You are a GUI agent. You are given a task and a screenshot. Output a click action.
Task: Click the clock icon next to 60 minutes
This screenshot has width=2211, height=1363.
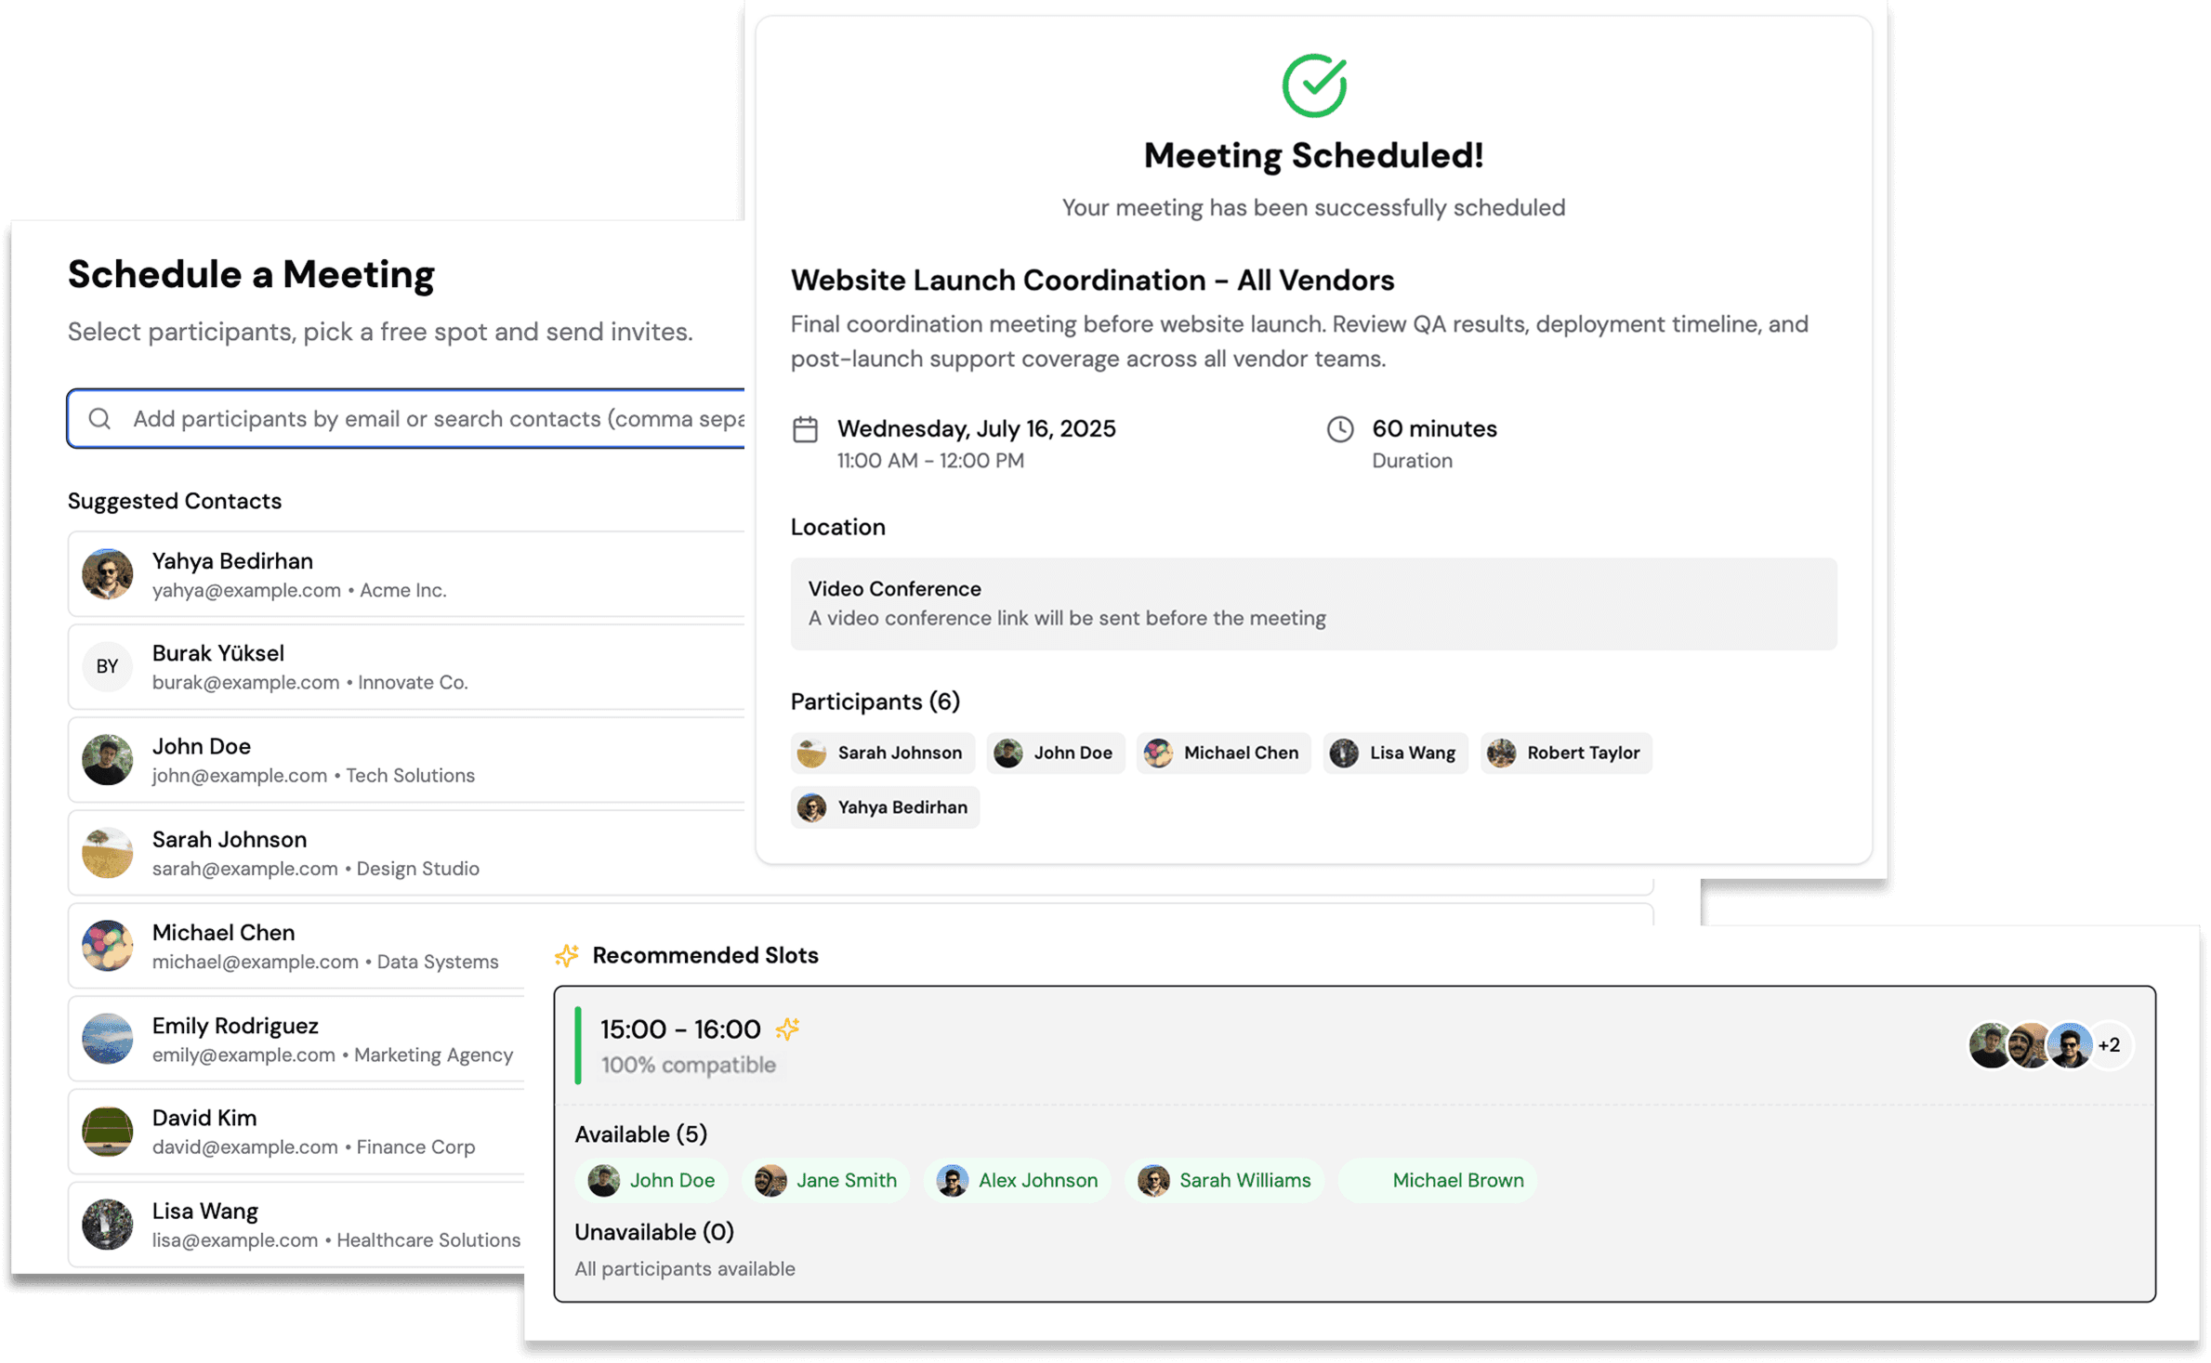point(1339,429)
